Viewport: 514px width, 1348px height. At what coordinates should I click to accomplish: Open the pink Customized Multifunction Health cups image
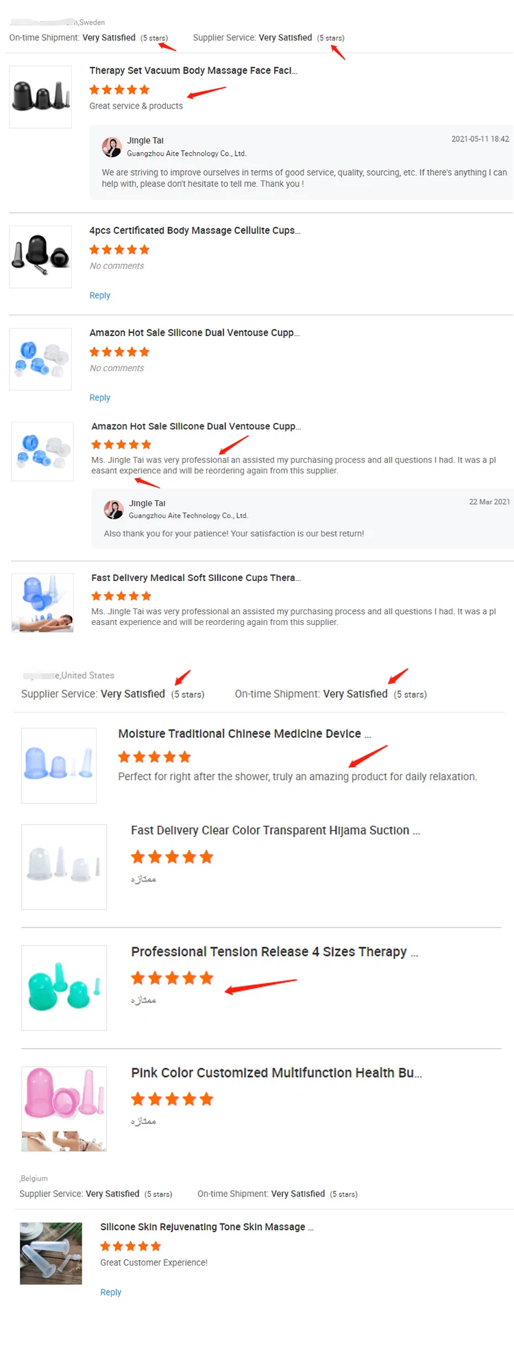pos(64,1109)
